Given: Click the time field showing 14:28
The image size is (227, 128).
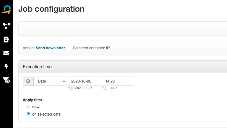Looking at the screenshot, I should pyautogui.click(x=118, y=81).
